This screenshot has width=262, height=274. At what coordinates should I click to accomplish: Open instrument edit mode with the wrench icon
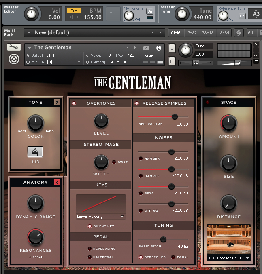click(14, 47)
